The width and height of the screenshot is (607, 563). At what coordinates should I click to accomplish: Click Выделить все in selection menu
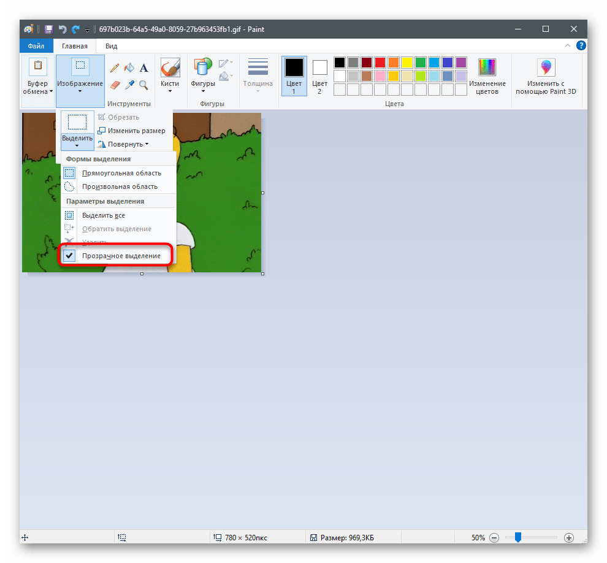tap(103, 215)
